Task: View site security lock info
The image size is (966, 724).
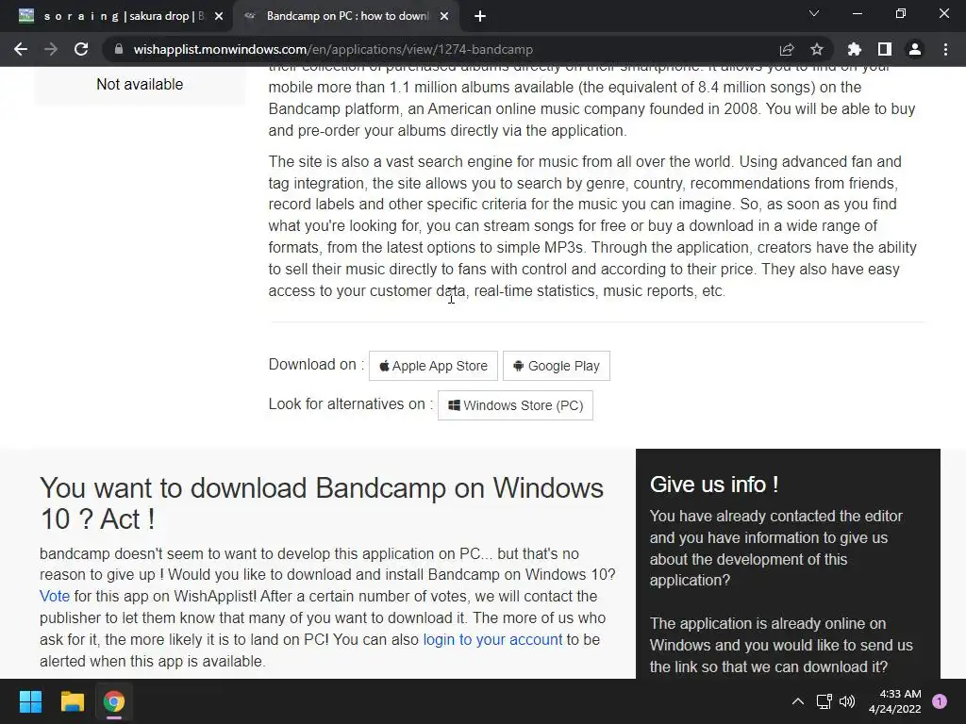Action: pyautogui.click(x=119, y=49)
